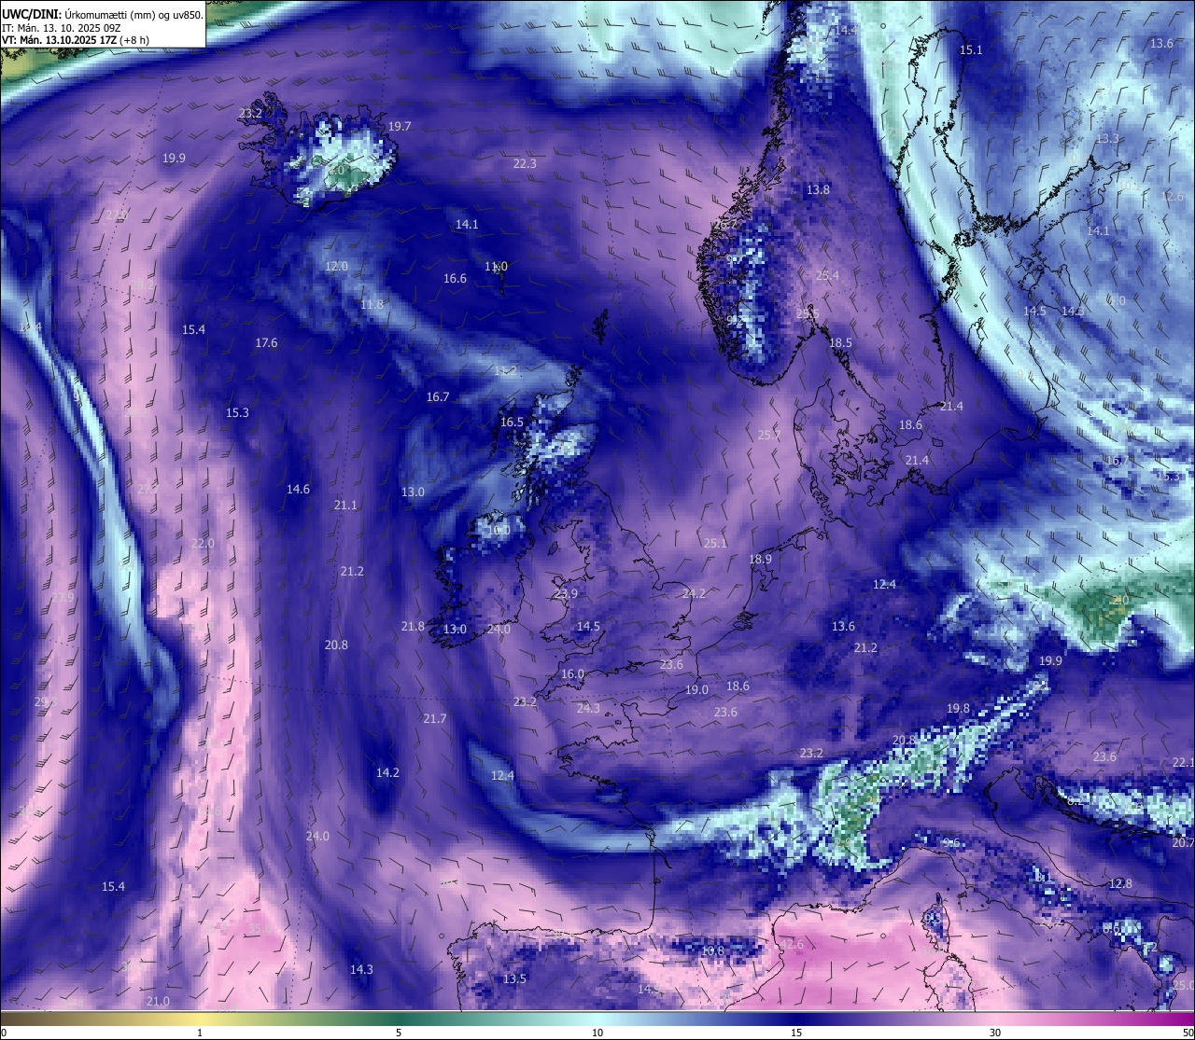Viewport: 1195px width, 1040px height.
Task: Click the 30 tick label on the color scale
Action: click(x=995, y=1033)
